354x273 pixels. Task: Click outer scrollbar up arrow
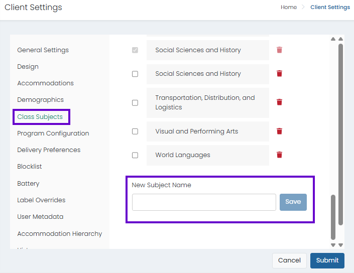pyautogui.click(x=340, y=39)
